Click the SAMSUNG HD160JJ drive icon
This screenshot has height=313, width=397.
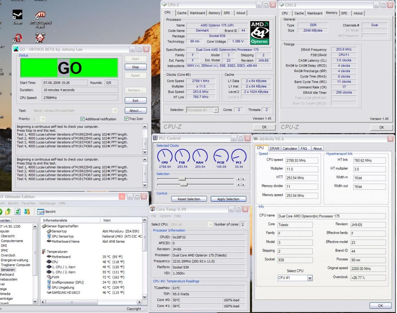pos(49,292)
